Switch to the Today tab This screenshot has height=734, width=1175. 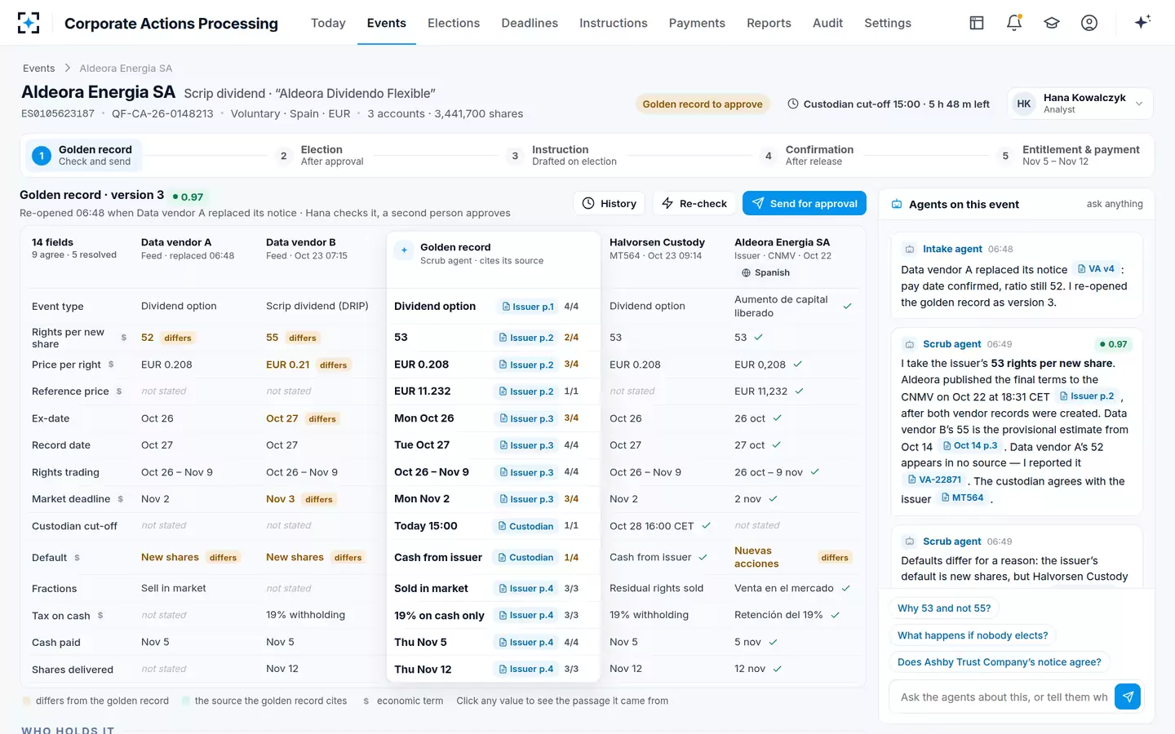coord(328,23)
